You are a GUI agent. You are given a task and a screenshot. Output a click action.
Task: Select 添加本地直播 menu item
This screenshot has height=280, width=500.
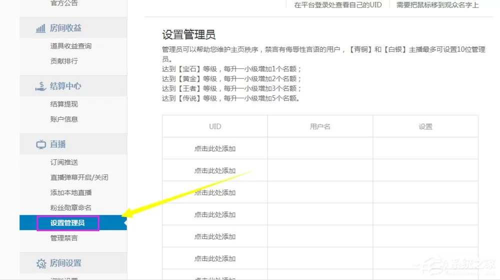(71, 193)
